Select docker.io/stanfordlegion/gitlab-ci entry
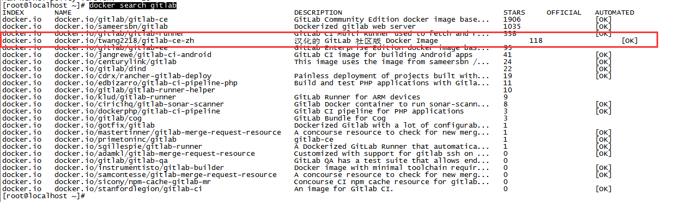The image size is (699, 202). (129, 189)
